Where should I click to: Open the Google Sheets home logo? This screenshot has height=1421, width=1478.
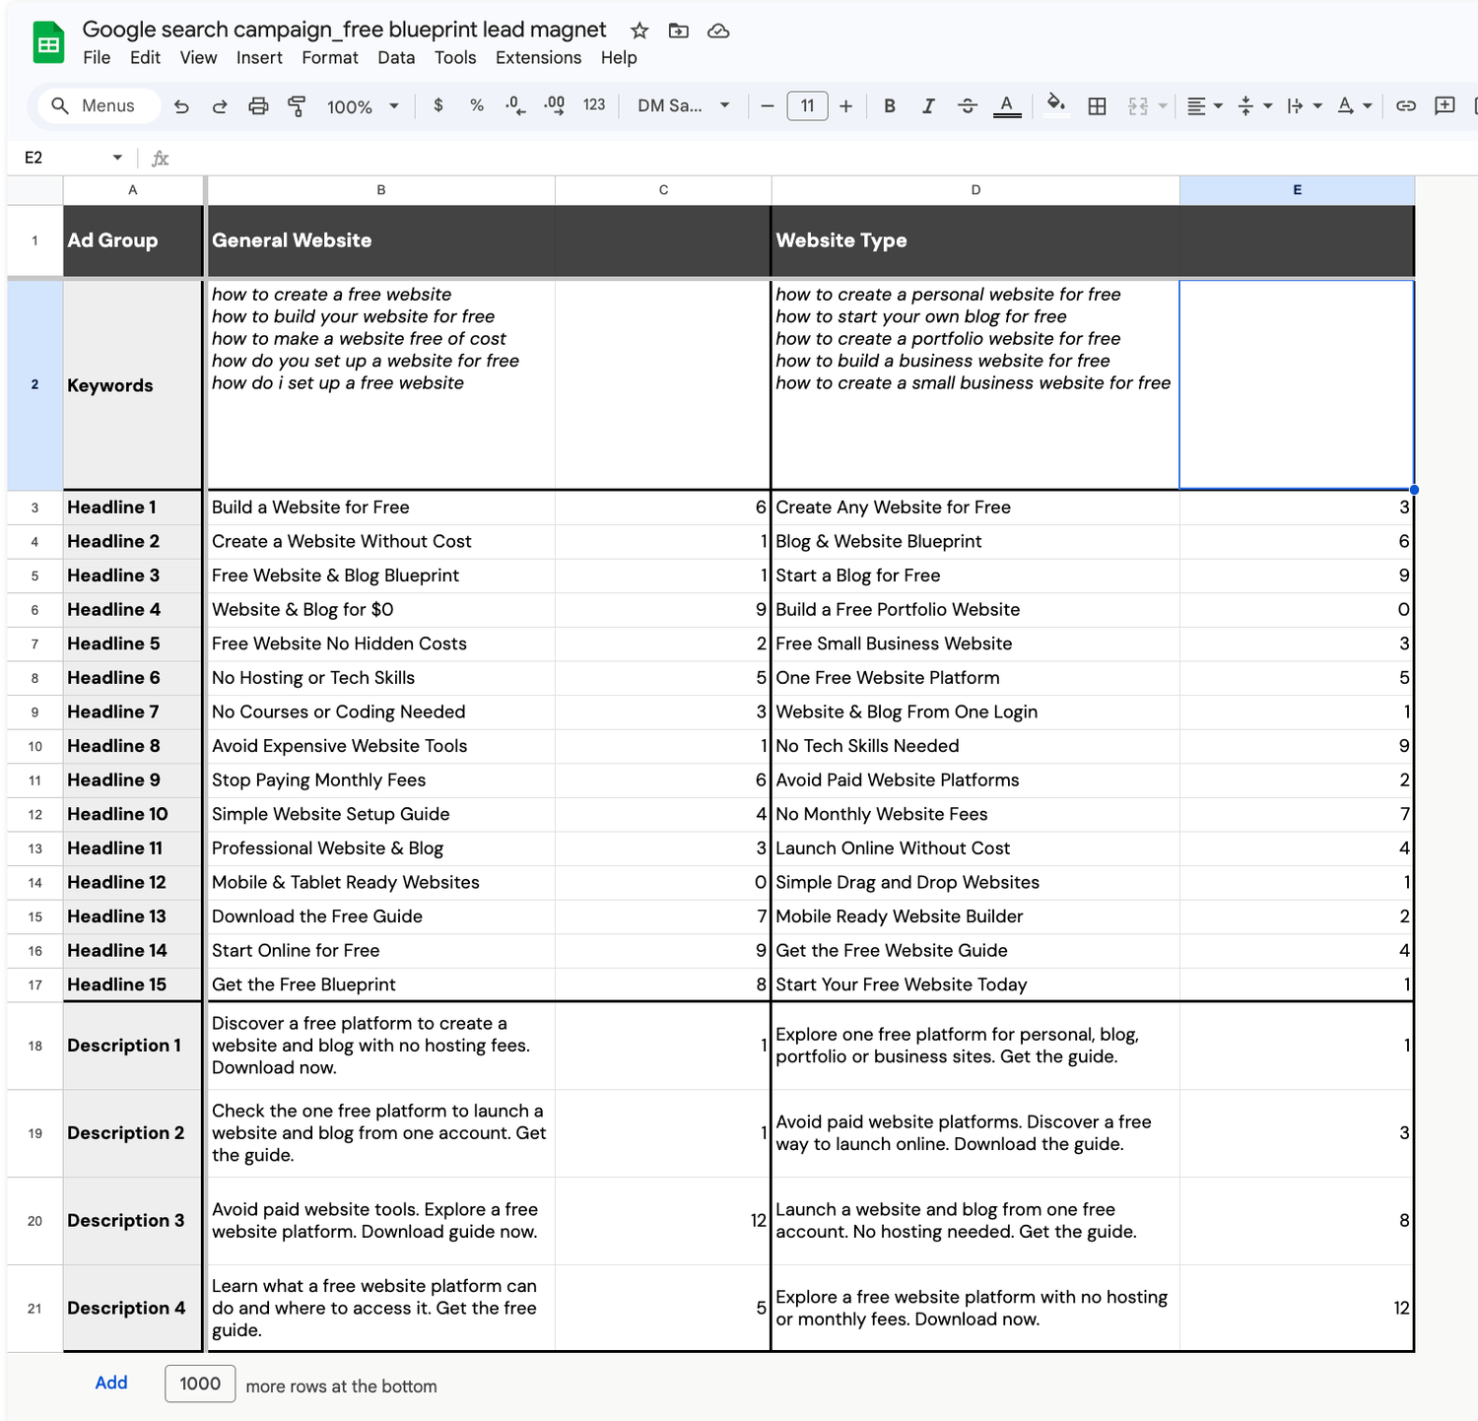[x=48, y=44]
